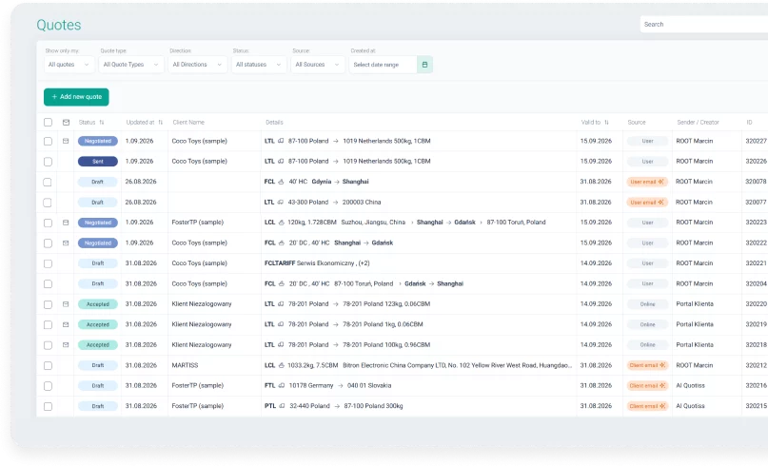The image size is (768, 466).
Task: Open the All Directions dropdown
Action: click(198, 65)
